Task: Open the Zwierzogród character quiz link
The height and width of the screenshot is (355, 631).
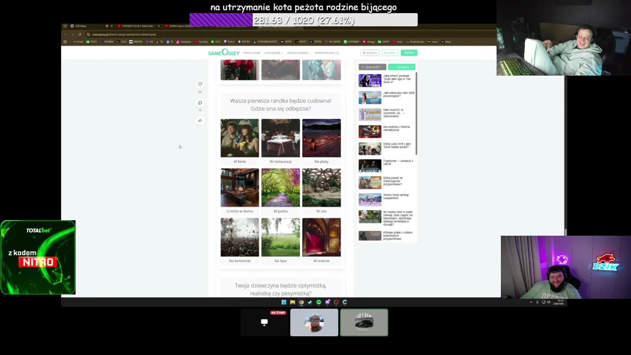Action: [x=387, y=182]
